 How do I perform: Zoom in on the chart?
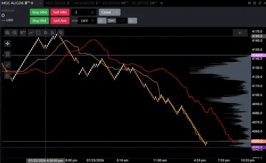[x=7, y=33]
